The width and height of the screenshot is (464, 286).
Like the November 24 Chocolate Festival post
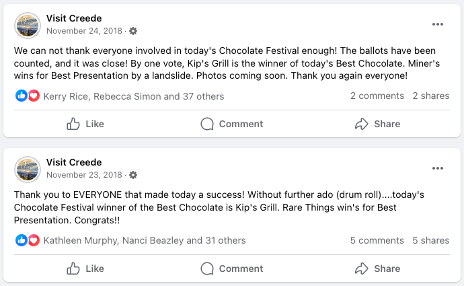pyautogui.click(x=85, y=124)
